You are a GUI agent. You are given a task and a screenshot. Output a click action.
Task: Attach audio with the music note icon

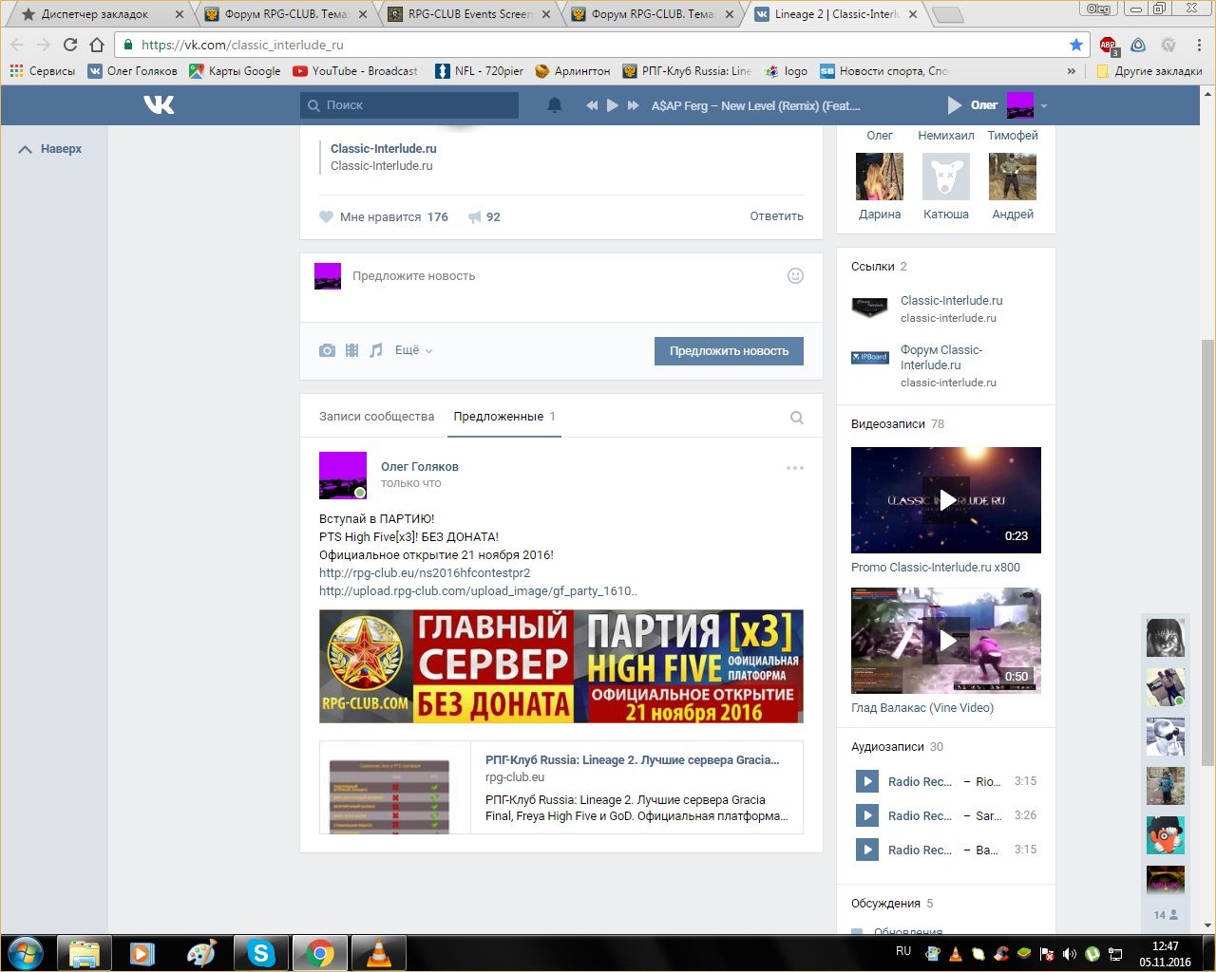pyautogui.click(x=376, y=350)
